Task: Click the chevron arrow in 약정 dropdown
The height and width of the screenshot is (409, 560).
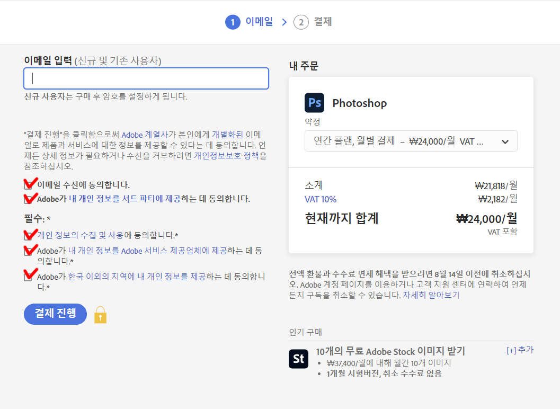Action: pyautogui.click(x=505, y=142)
